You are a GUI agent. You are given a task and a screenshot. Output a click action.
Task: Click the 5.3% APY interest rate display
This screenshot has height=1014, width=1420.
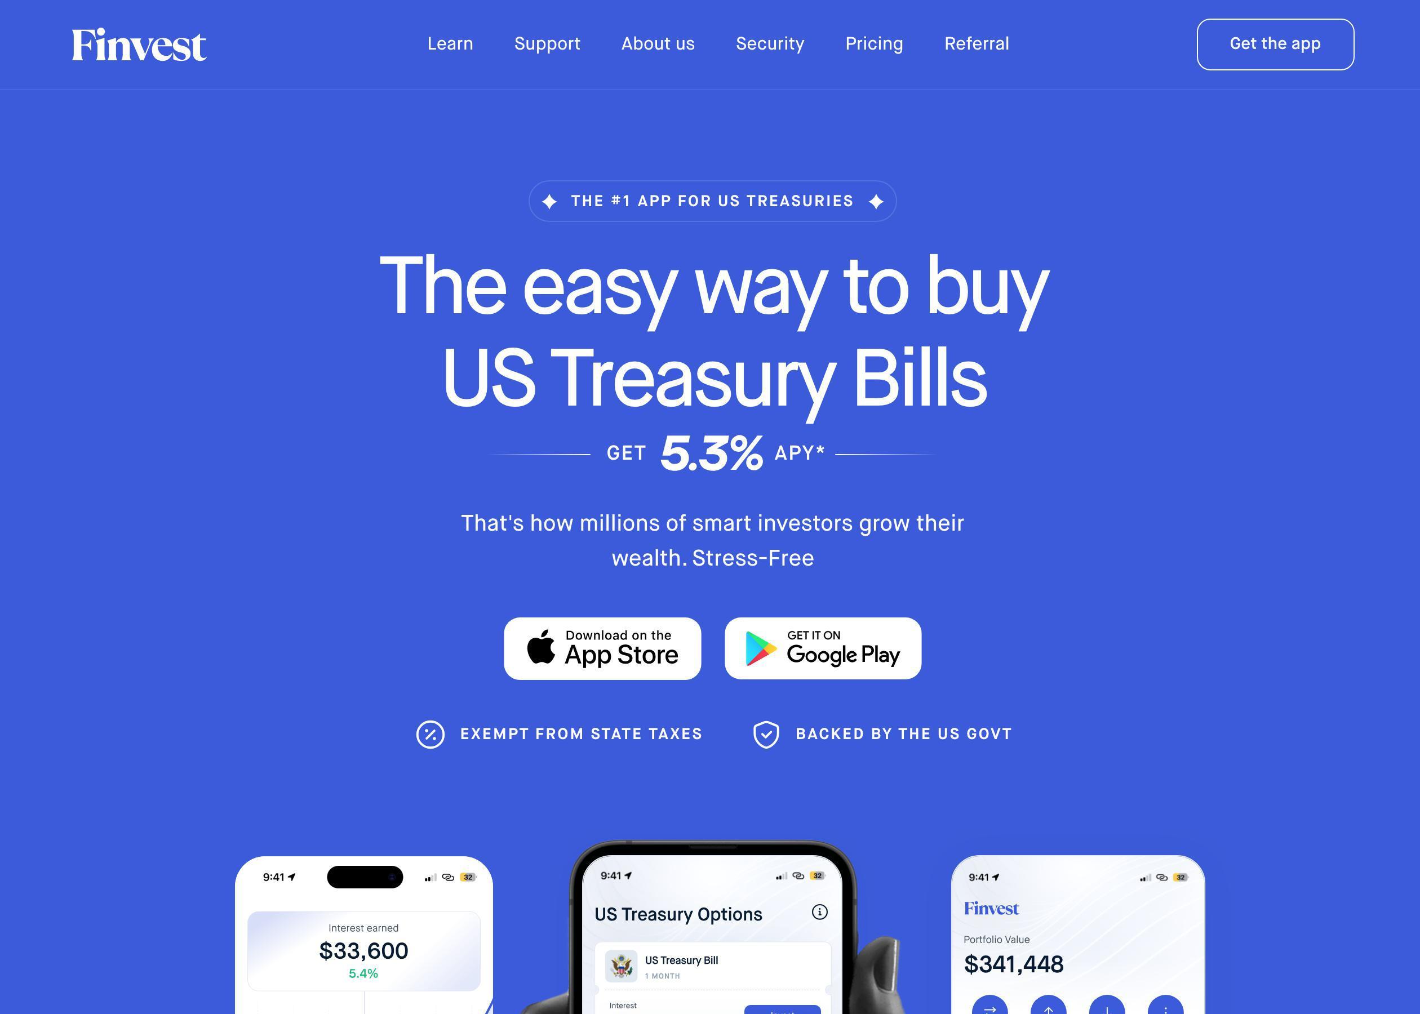coord(713,452)
